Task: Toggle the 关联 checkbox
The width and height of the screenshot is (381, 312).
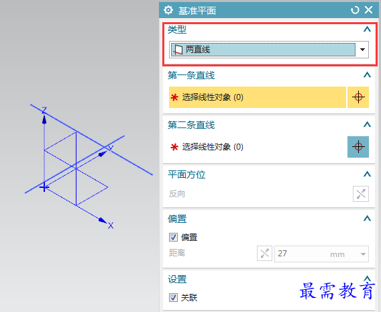Action: pyautogui.click(x=173, y=297)
